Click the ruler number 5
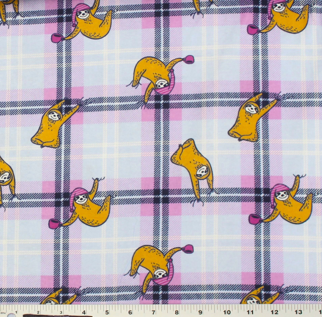Image resolution: width=322 pixels, height=317 pixels. click(107, 312)
